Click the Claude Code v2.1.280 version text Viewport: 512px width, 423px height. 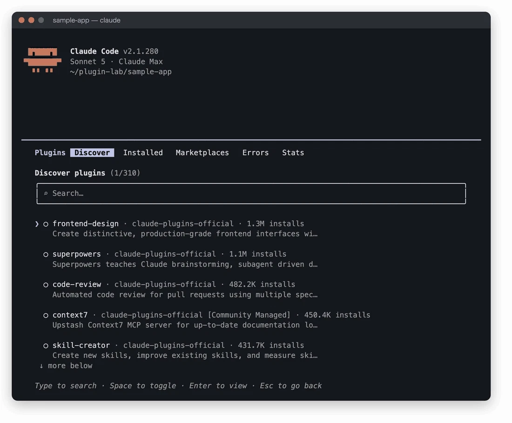pyautogui.click(x=114, y=51)
